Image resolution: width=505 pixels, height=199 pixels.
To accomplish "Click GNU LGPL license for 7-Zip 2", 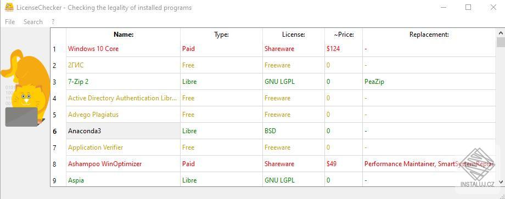I will (294, 82).
